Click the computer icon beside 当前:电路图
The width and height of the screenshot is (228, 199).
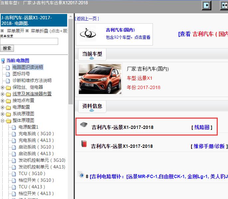[x=3, y=60]
